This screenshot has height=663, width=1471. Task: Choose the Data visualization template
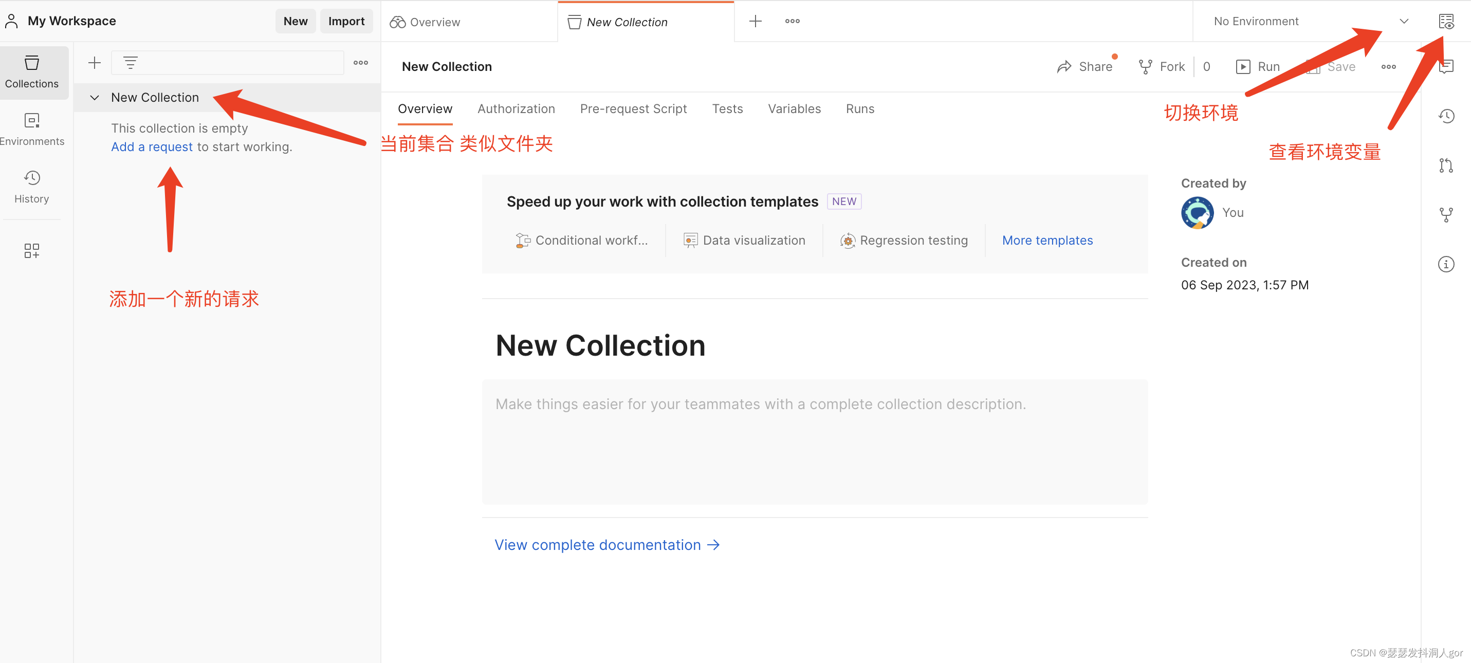[744, 241]
